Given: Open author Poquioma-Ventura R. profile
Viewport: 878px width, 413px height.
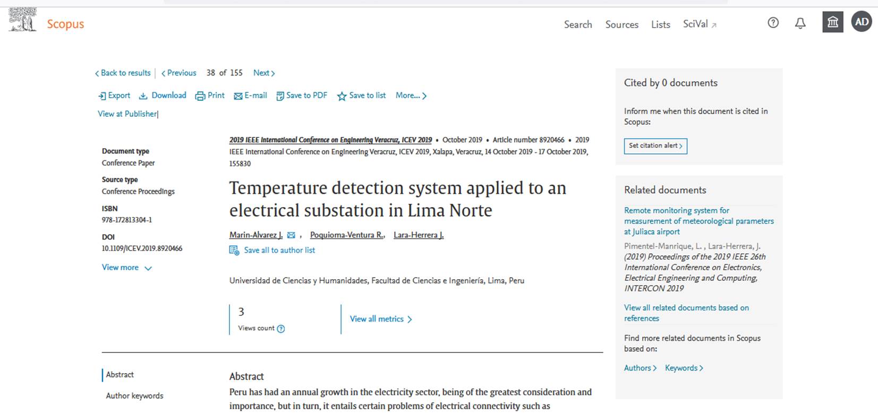Looking at the screenshot, I should click(x=347, y=235).
